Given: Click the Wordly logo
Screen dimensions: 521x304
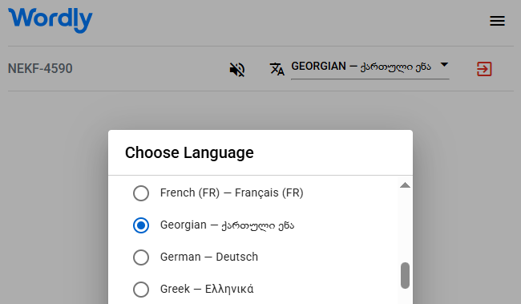Looking at the screenshot, I should [50, 20].
